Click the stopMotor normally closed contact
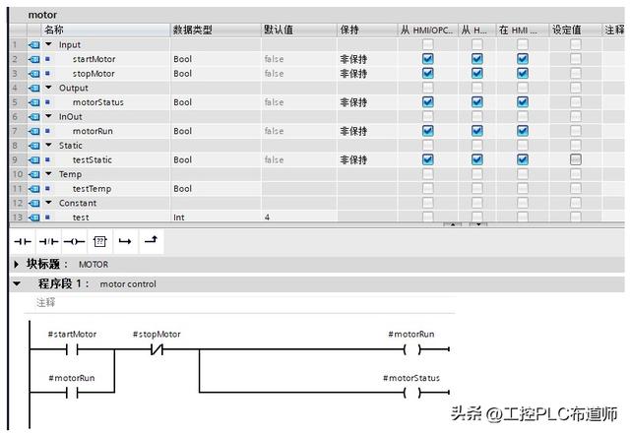630x434 pixels. [x=157, y=350]
